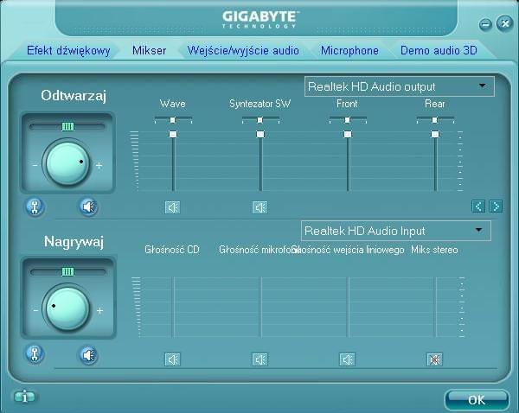
Task: Click the Rear volume slider handle
Action: 435,134
